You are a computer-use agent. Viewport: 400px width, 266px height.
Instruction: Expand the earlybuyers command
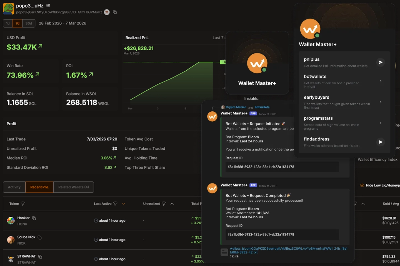pos(381,102)
